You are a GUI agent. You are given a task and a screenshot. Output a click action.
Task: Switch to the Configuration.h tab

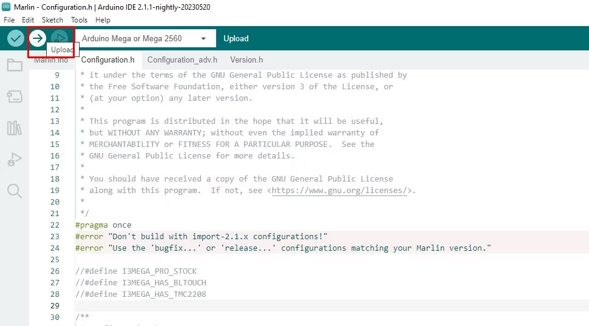tap(108, 60)
